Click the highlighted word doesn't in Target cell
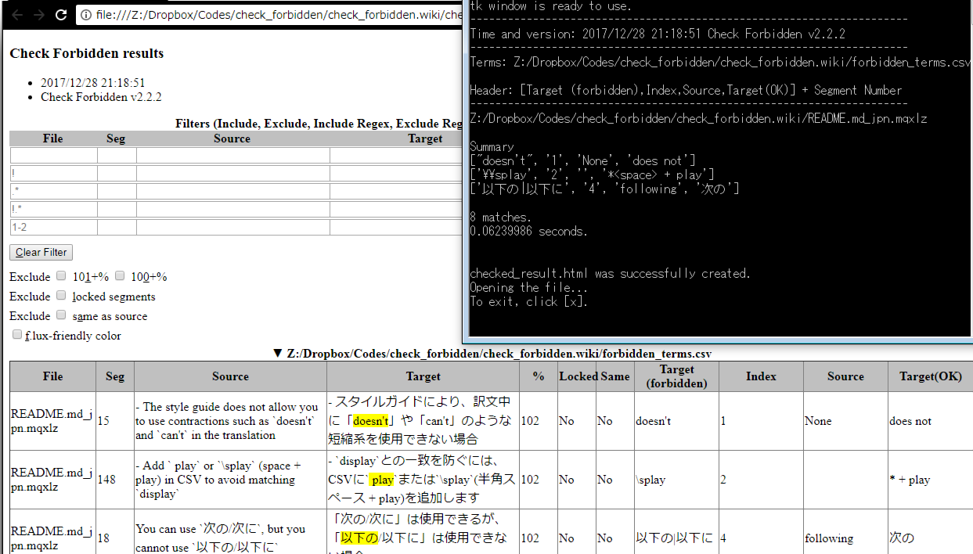Image resolution: width=973 pixels, height=554 pixels. pyautogui.click(x=370, y=421)
